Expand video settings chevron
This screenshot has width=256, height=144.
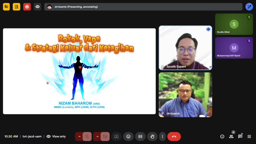97,136
